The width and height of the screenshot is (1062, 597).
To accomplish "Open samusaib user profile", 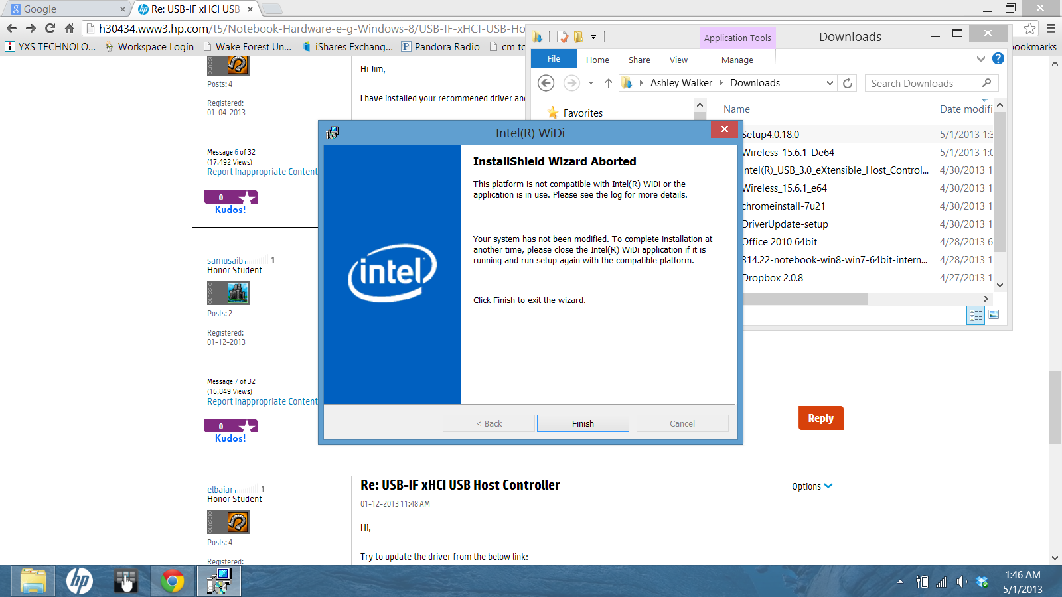I will 225,261.
